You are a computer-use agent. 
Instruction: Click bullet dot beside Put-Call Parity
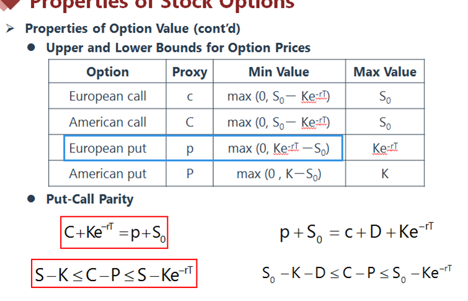31,199
